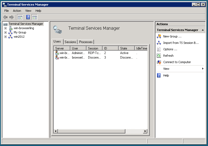Screen dimensions: 208x146
Task: Click the horizontal scrollbar thumb
Action: [x=92, y=131]
